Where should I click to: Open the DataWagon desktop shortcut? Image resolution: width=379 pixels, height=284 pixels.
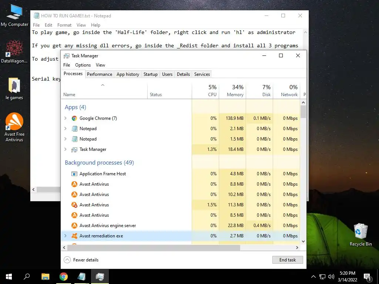tap(14, 51)
